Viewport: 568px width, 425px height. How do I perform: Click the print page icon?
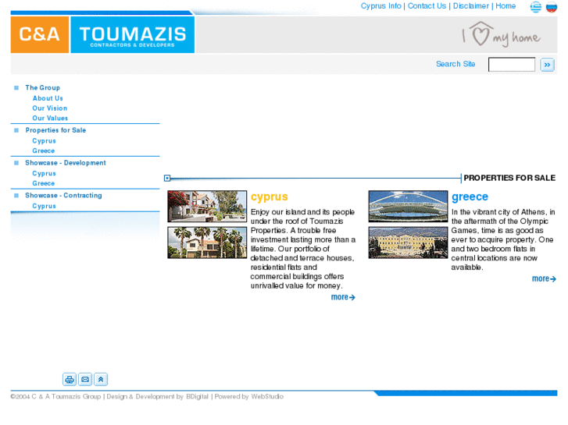coord(70,379)
